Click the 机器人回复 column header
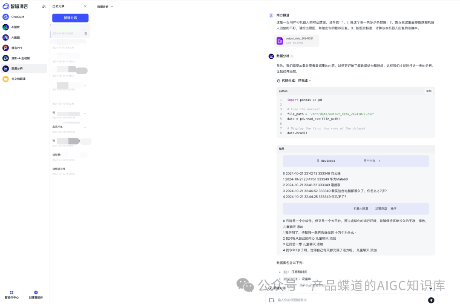 pyautogui.click(x=361, y=209)
